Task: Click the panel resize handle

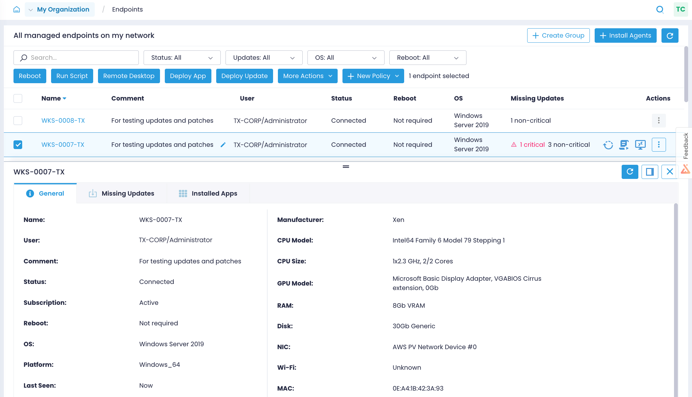Action: click(346, 167)
